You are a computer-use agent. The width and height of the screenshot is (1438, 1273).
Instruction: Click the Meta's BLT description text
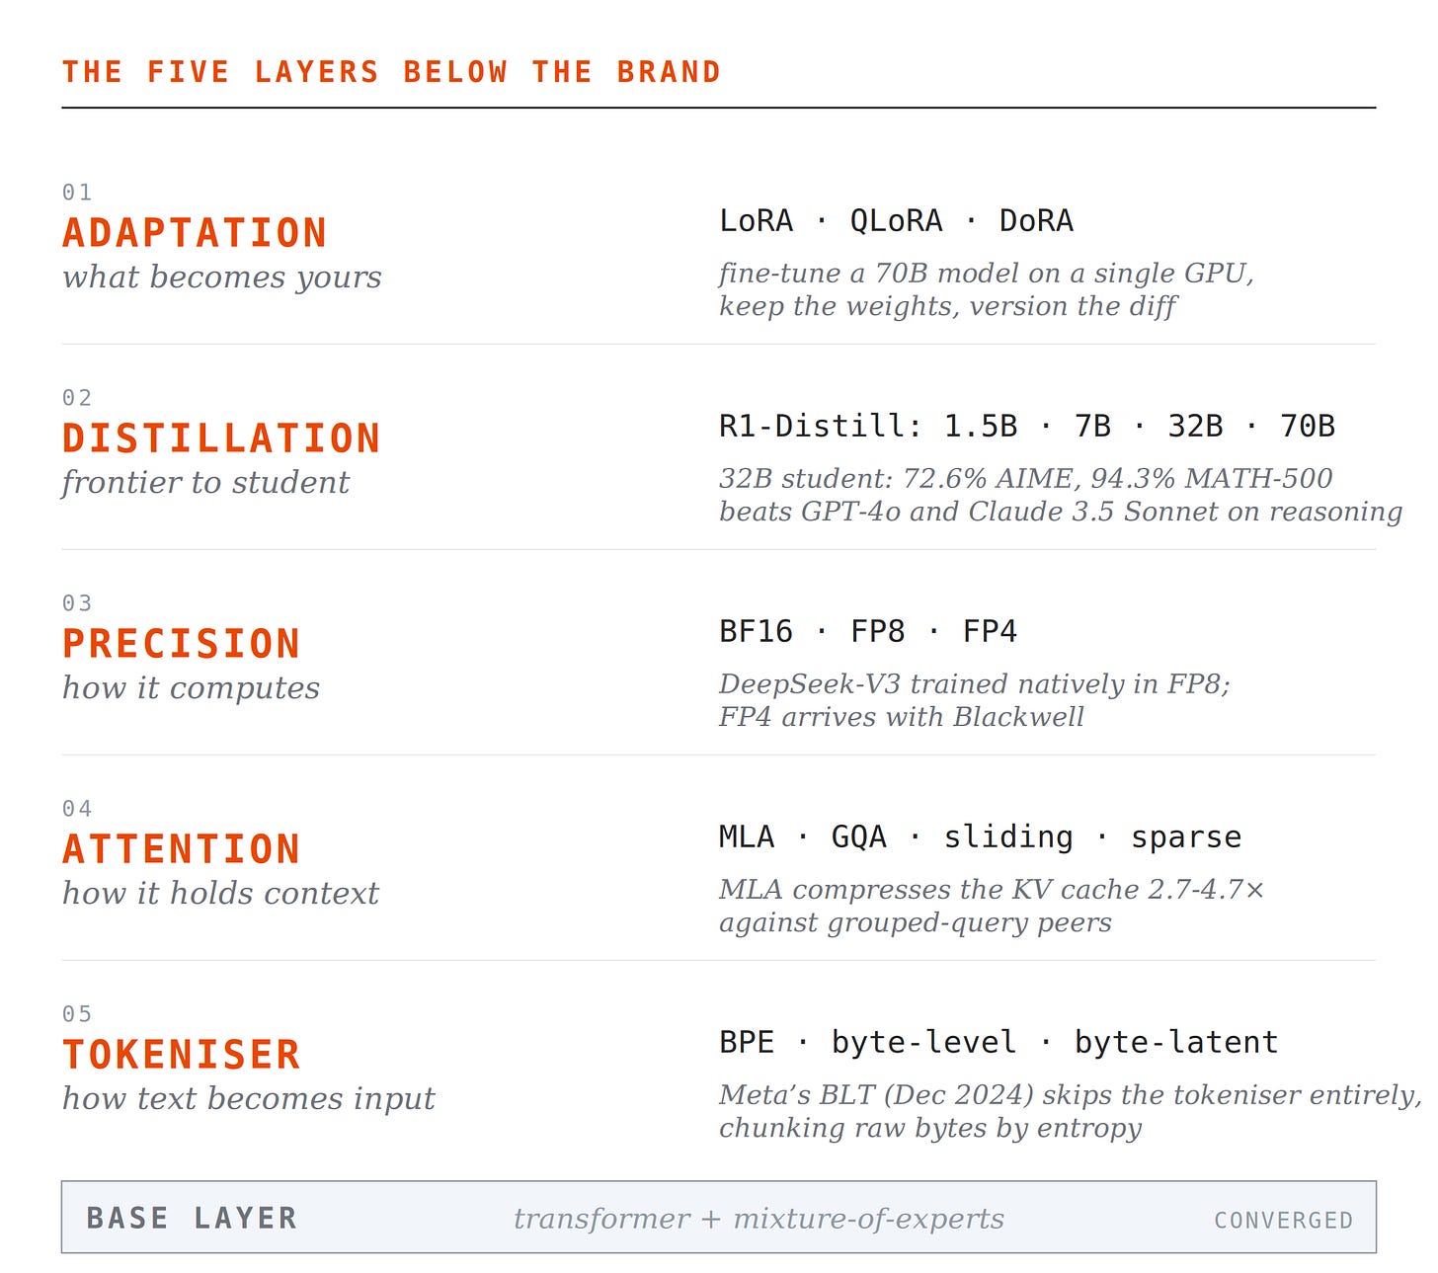1071,1111
